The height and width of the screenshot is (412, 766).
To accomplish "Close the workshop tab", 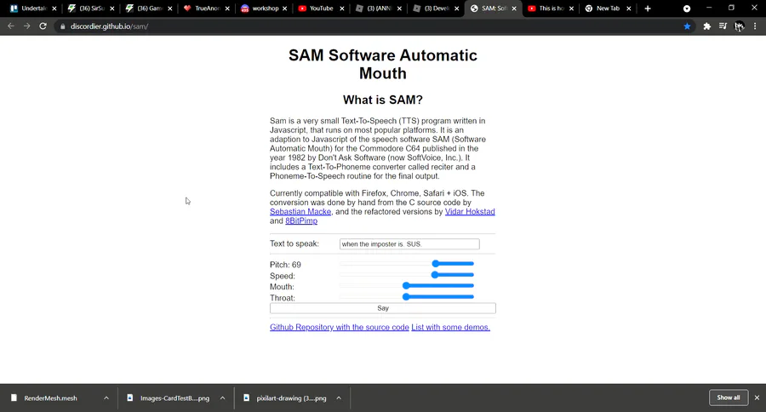I will point(285,9).
